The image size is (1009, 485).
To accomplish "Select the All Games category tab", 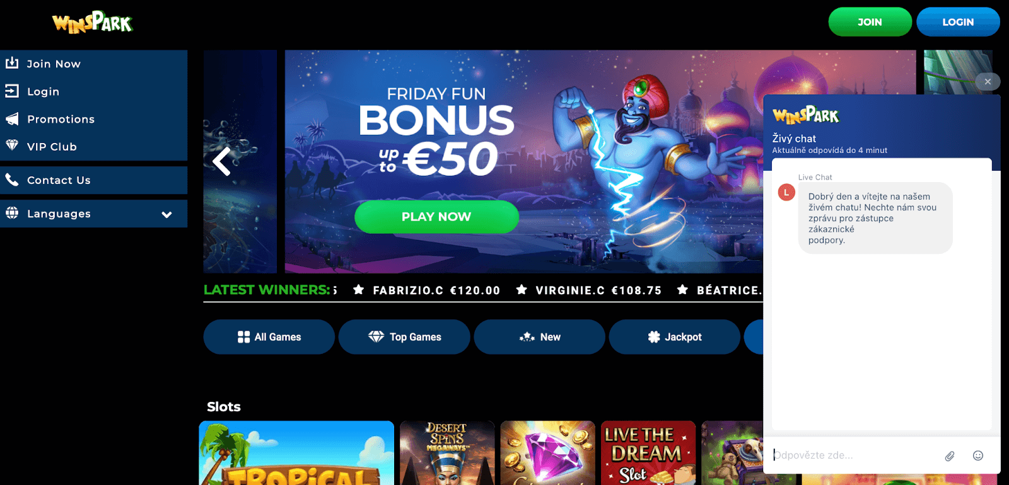I will 269,337.
